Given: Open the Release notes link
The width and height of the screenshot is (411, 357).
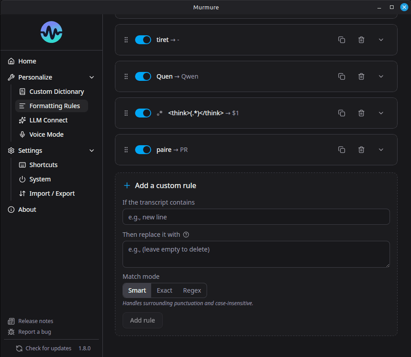Looking at the screenshot, I should coord(35,321).
